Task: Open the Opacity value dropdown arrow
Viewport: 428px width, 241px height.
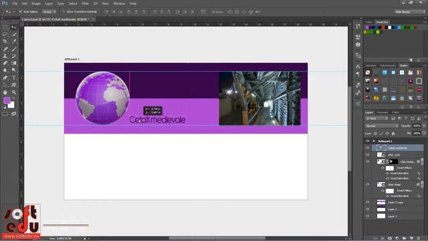Action: coord(424,126)
